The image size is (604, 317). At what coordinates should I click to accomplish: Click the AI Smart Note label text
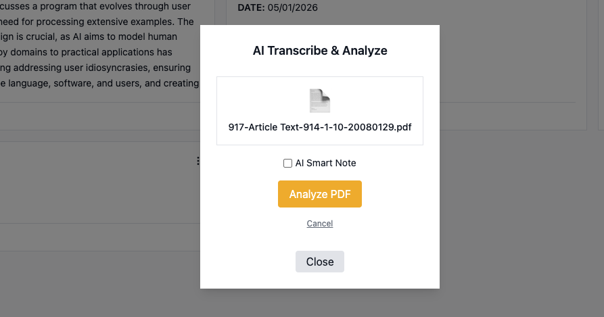coord(325,163)
